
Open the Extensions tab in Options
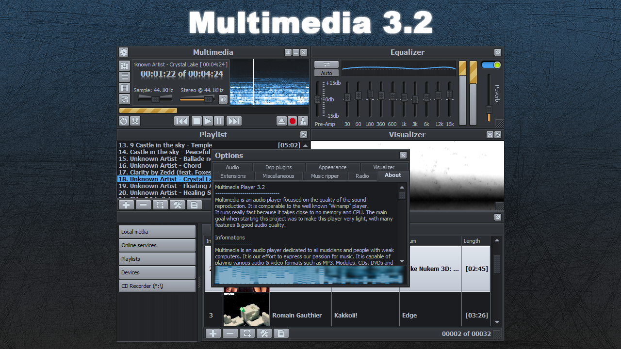click(233, 176)
